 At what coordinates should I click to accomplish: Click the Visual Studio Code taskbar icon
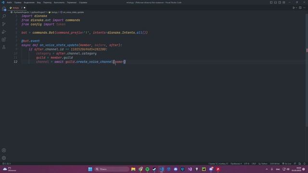pyautogui.click(x=162, y=169)
